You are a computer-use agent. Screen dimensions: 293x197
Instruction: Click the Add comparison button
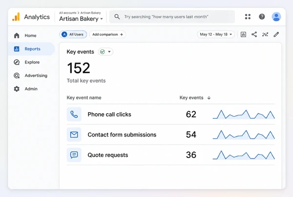pyautogui.click(x=107, y=34)
